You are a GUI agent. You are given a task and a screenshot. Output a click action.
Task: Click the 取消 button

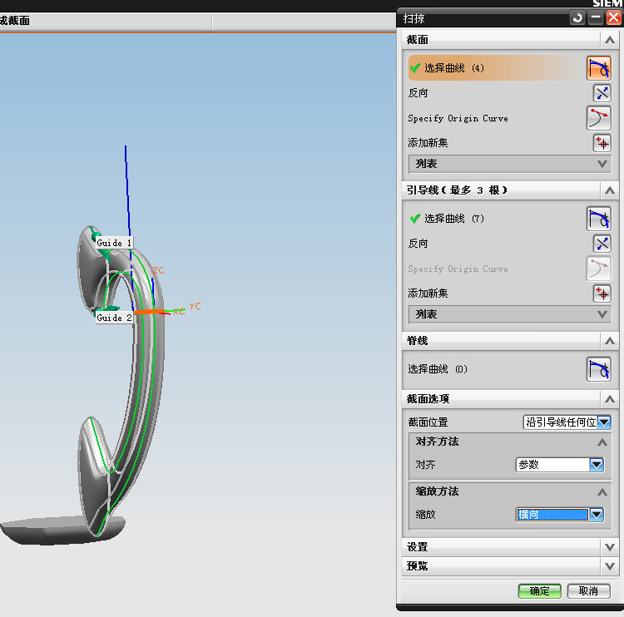[x=588, y=591]
